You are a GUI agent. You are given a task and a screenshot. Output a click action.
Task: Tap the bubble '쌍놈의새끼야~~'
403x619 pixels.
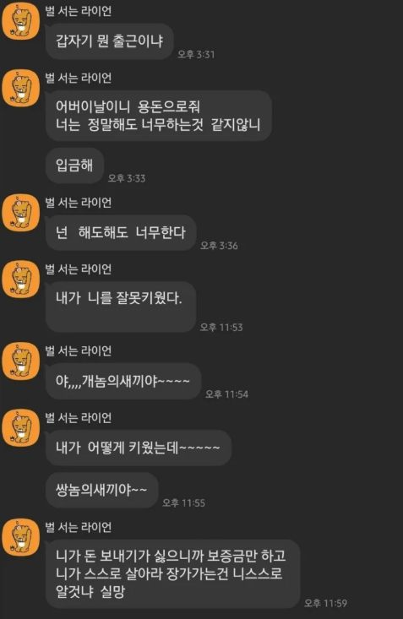coord(102,491)
